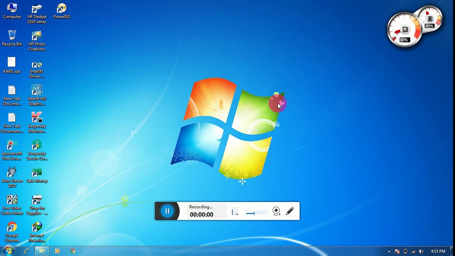This screenshot has width=455, height=256.
Task: Pause the screen recording
Action: 167,211
